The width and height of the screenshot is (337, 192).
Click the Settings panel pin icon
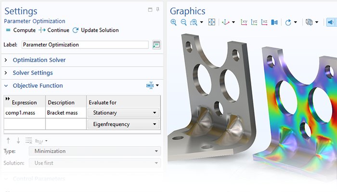click(x=158, y=9)
